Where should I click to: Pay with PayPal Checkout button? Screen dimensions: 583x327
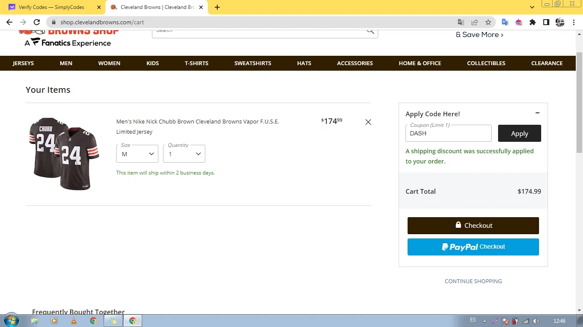[x=473, y=247]
